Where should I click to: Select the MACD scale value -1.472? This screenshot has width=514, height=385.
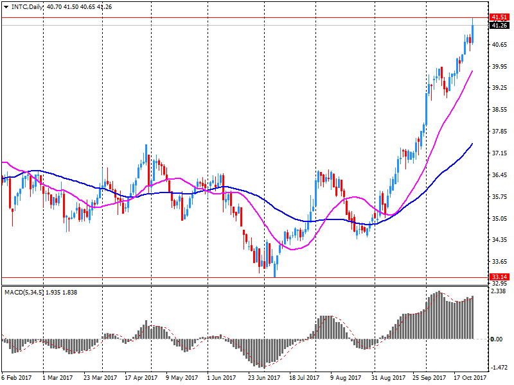499,368
